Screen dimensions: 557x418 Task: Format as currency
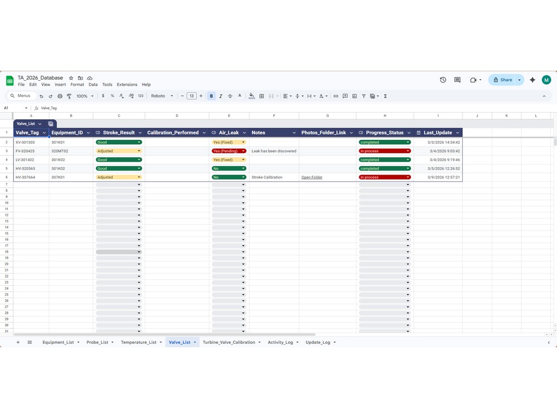(103, 96)
